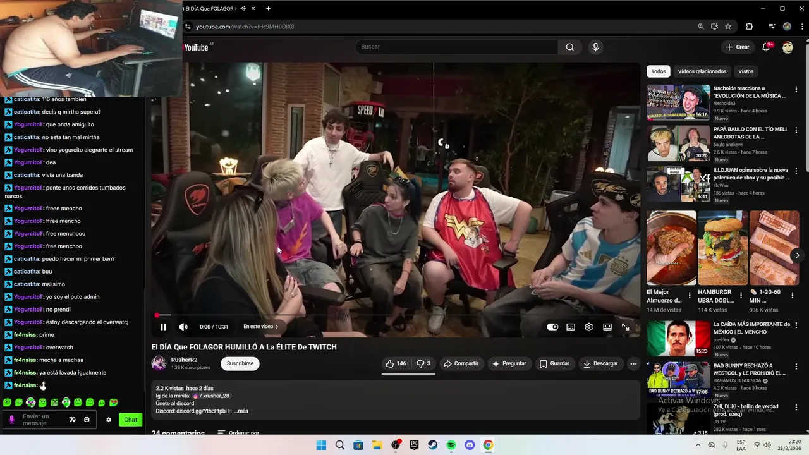Viewport: 809px width, 455px height.
Task: Select the 'Todos' filter chip
Action: 659,71
